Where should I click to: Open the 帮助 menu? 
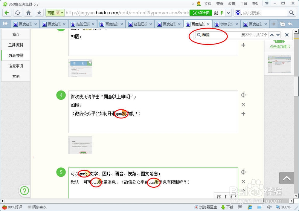point(256,4)
